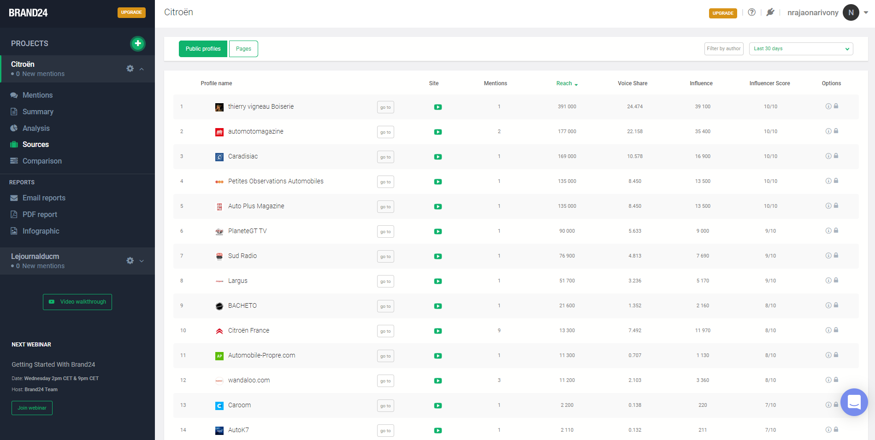Viewport: 875px width, 440px height.
Task: Add a new project with the plus icon
Action: click(137, 43)
